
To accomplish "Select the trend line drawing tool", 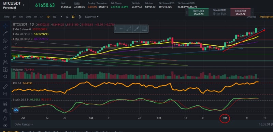I will 5,33.
